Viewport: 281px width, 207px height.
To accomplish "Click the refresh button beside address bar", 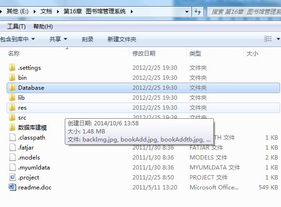I will [198, 12].
